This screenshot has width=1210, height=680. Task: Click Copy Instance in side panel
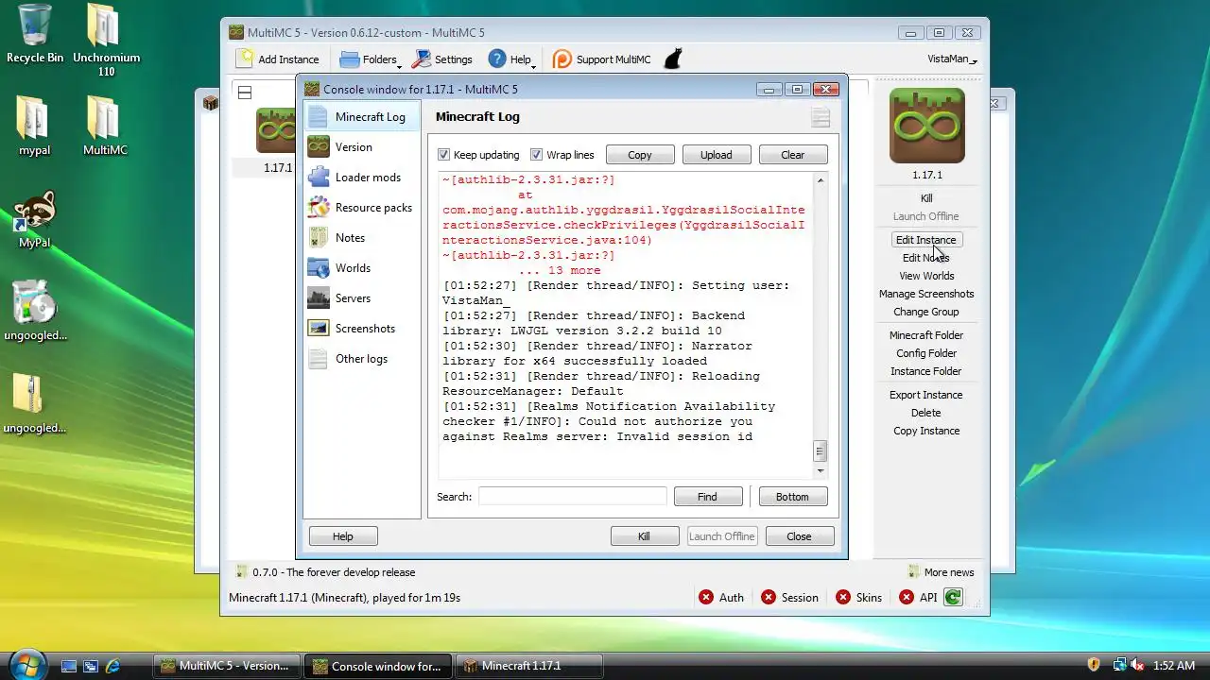[926, 431]
